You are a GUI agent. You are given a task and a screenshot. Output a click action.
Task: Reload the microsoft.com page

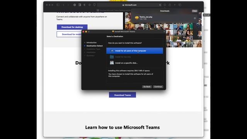[160, 5]
